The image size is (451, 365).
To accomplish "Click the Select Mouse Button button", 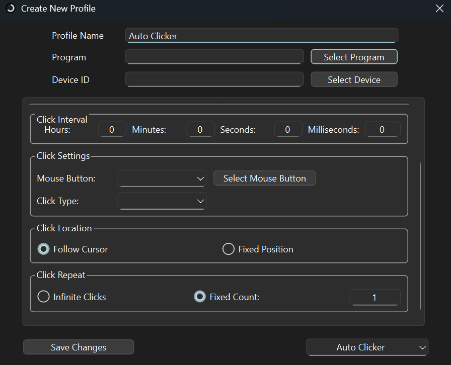I will point(264,178).
